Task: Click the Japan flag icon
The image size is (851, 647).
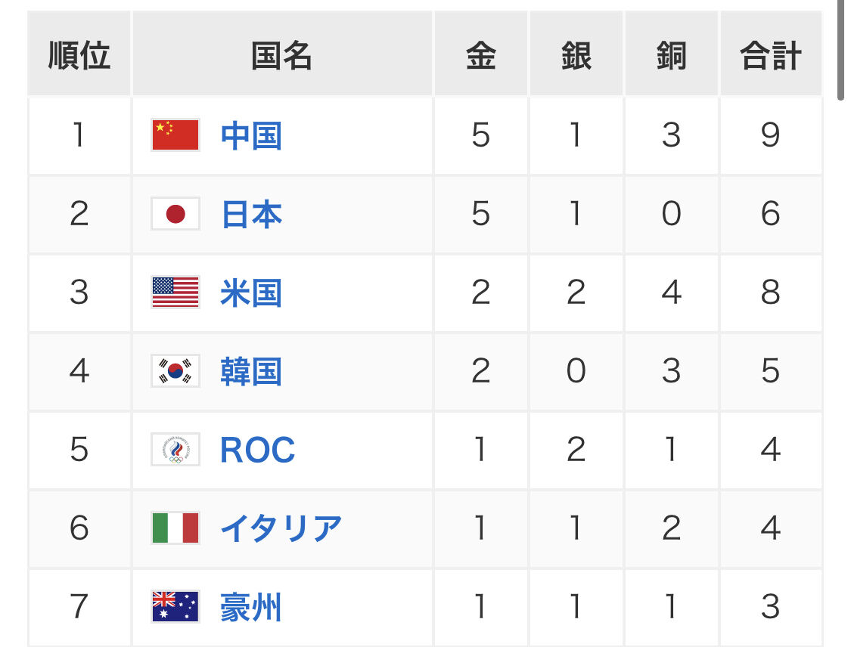Action: pyautogui.click(x=175, y=214)
